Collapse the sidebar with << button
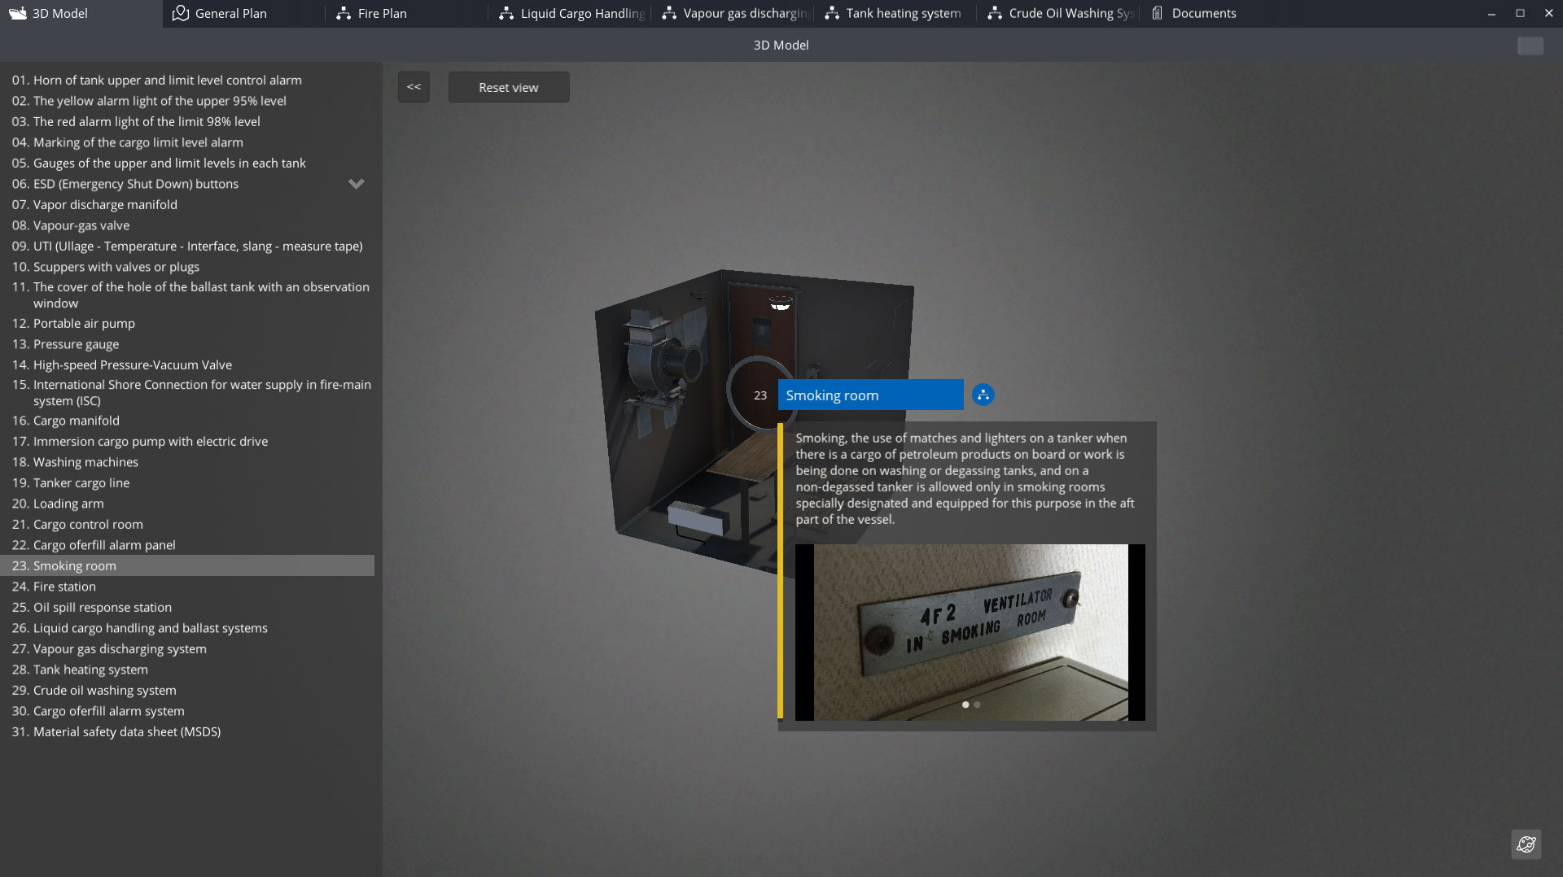The image size is (1563, 877). pyautogui.click(x=414, y=87)
